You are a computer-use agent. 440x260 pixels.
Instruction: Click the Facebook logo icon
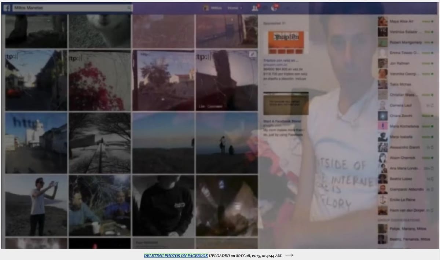point(7,8)
